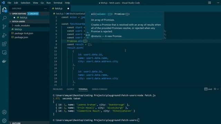Open Run and Debug view icon
Screen dimensions: 221x124
4,35
